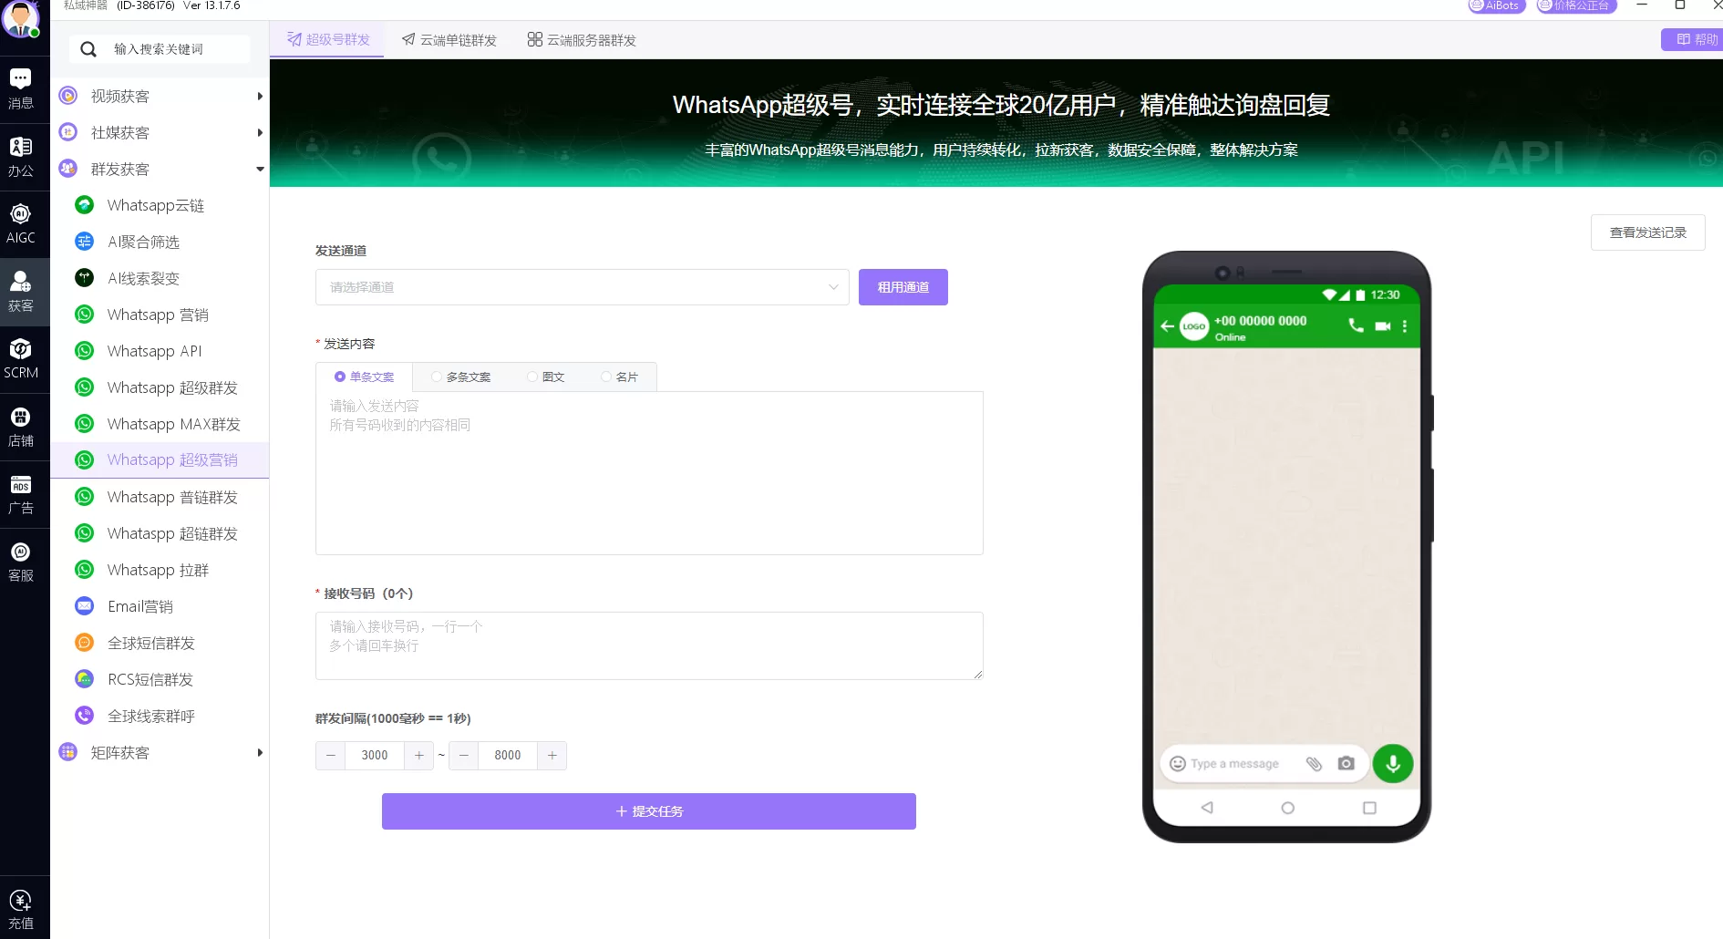Click the AiBots button in title bar
The height and width of the screenshot is (939, 1723).
(x=1496, y=5)
